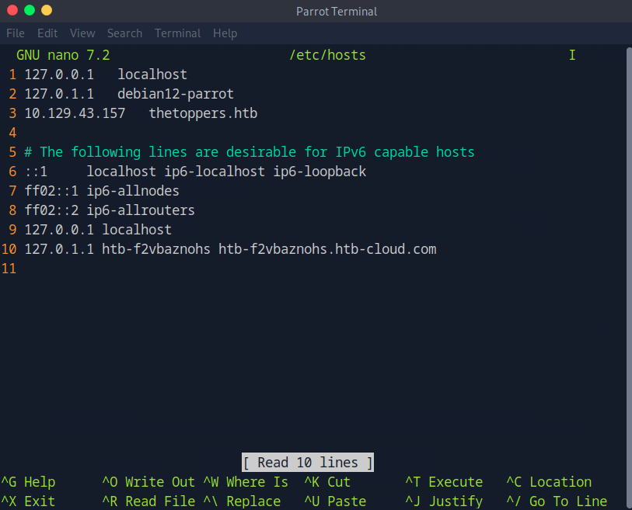The height and width of the screenshot is (510, 632).
Task: Click the ^K Cut shortcut
Action: click(x=327, y=482)
